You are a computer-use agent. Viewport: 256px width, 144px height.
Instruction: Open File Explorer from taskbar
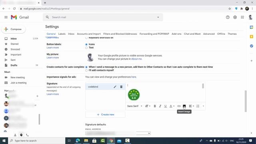[x=86, y=140]
